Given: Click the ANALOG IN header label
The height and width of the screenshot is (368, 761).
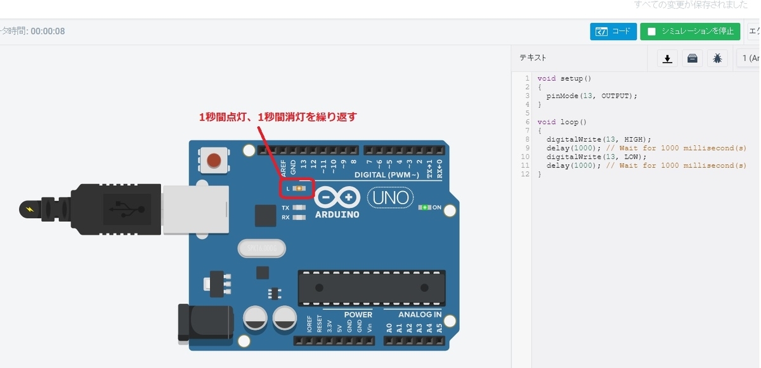Looking at the screenshot, I should pyautogui.click(x=420, y=315).
